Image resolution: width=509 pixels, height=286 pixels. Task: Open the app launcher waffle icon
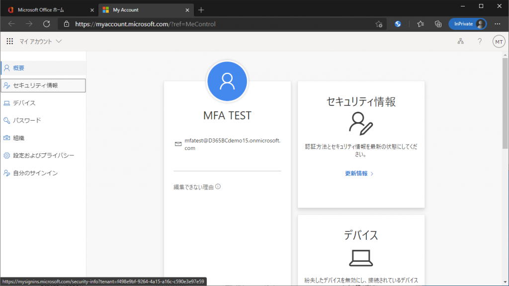click(x=10, y=41)
